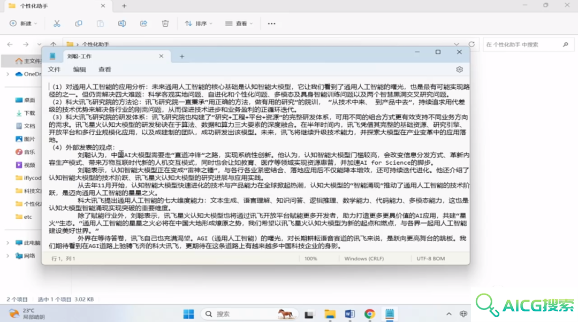Open 桌面 (Desktop) in the sidebar
The height and width of the screenshot is (322, 578).
point(25,100)
